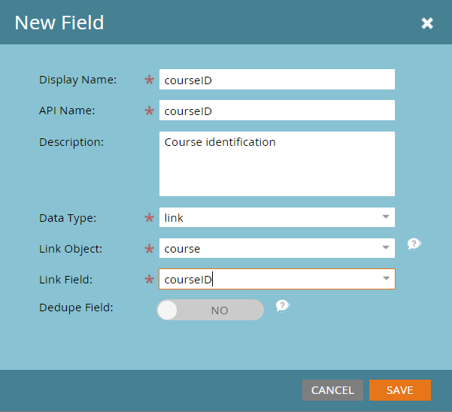Click the Data Type field showing link
452x412 pixels.
(277, 217)
